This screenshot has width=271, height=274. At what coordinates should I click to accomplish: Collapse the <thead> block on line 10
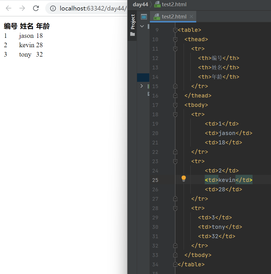[x=175, y=39]
